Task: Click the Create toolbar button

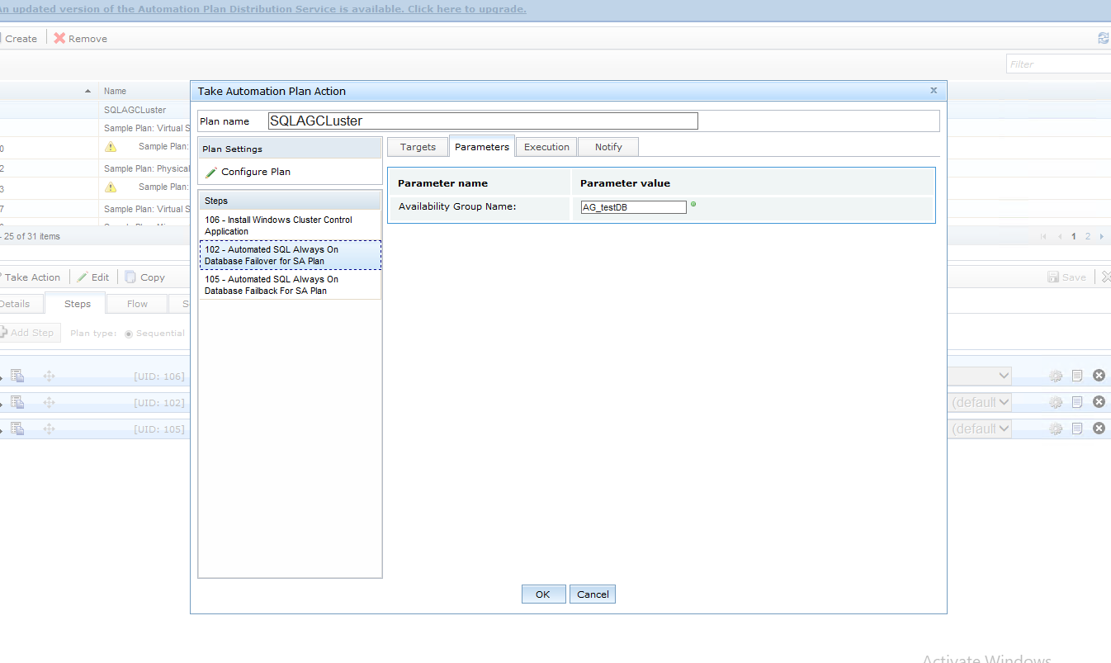Action: click(x=21, y=39)
